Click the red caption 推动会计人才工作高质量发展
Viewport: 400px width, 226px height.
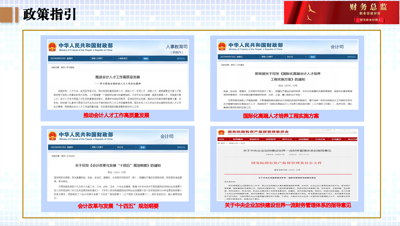pos(116,115)
